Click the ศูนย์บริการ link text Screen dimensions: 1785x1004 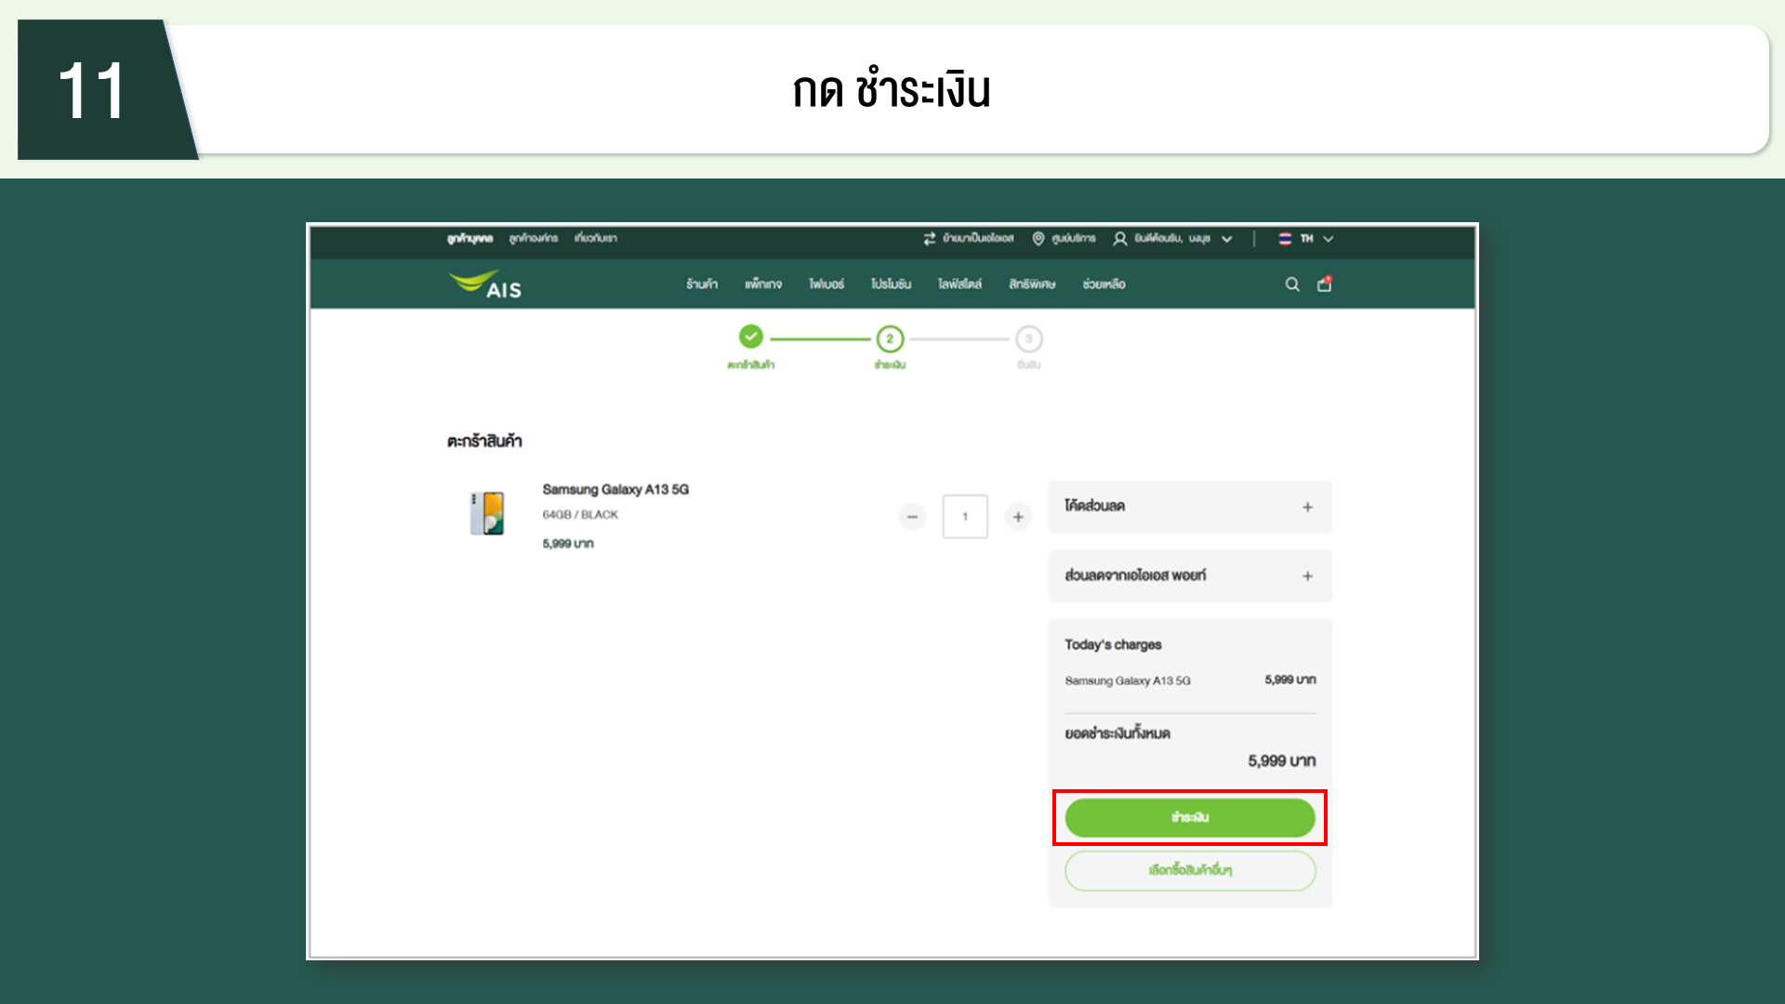1074,239
